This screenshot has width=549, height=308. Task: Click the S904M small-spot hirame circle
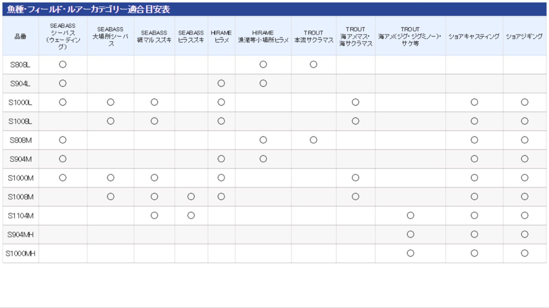click(x=263, y=159)
